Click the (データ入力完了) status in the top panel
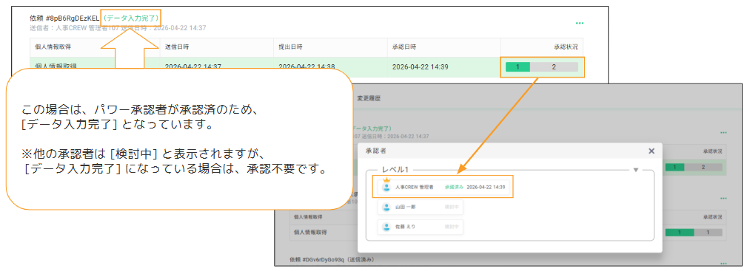750x271 pixels. (x=131, y=18)
